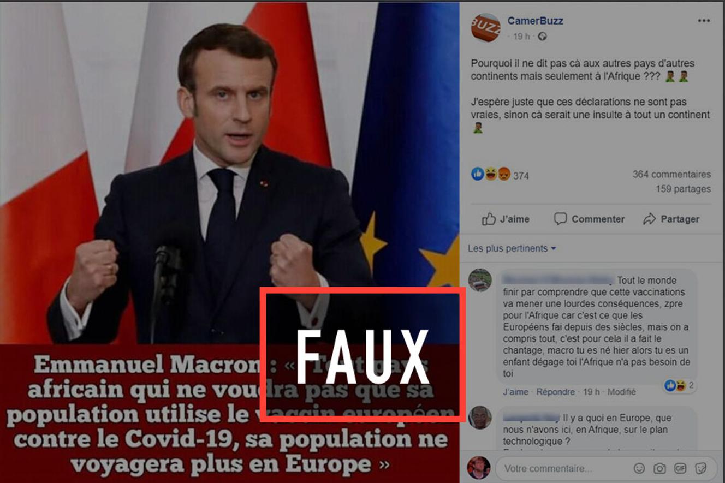The image size is (725, 483).
Task: Click the sticker icon in comment box
Action: pos(700,468)
